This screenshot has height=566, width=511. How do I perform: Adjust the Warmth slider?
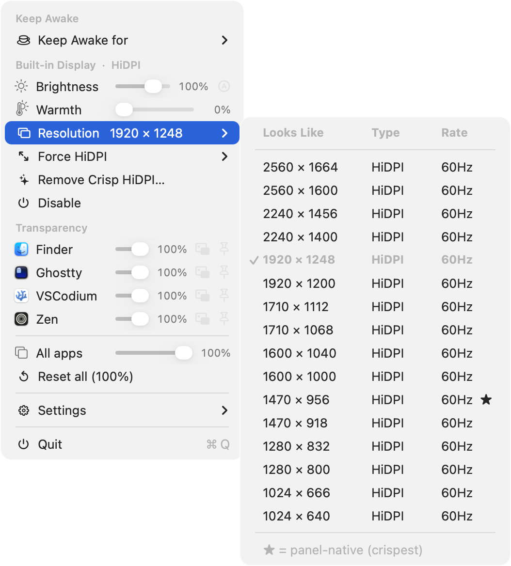[x=155, y=110]
